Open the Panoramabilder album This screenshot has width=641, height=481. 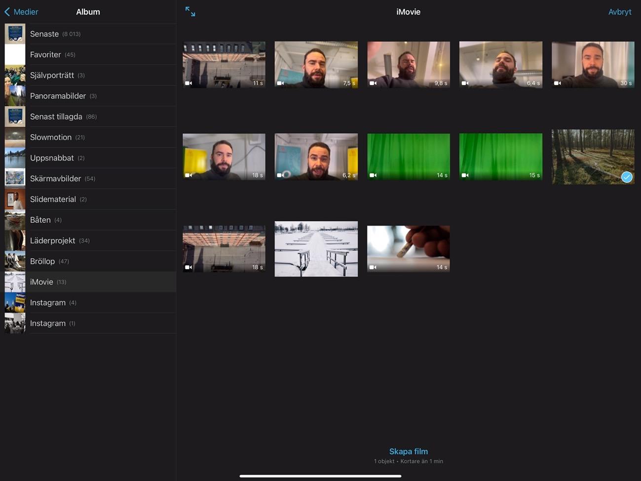pyautogui.click(x=88, y=96)
